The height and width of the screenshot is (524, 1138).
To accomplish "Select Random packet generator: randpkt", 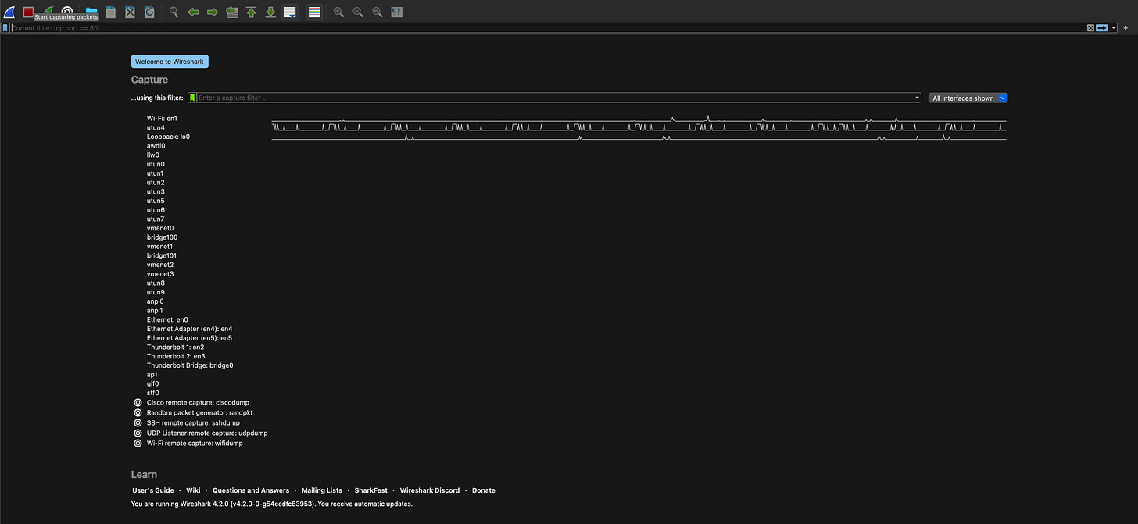I will tap(199, 412).
